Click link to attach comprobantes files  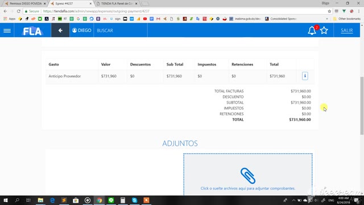(x=248, y=188)
